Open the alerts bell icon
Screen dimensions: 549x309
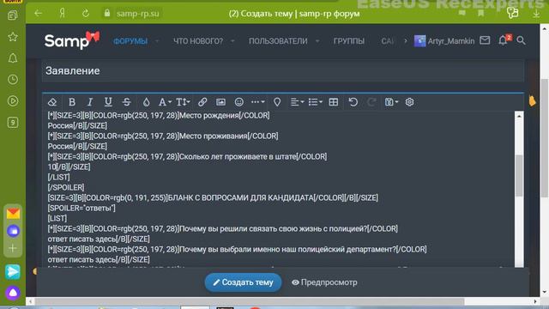pos(504,40)
